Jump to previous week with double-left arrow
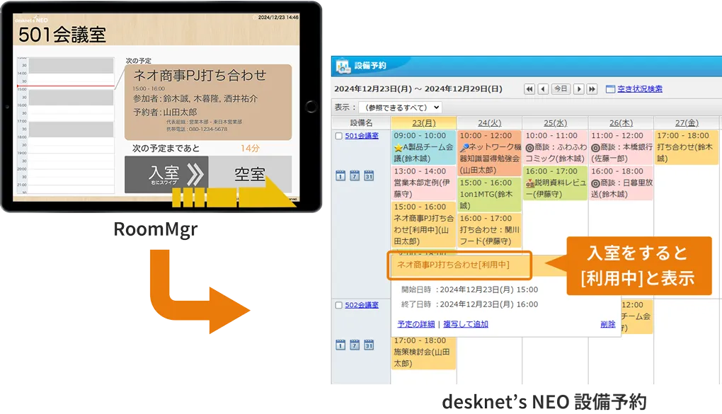 529,89
